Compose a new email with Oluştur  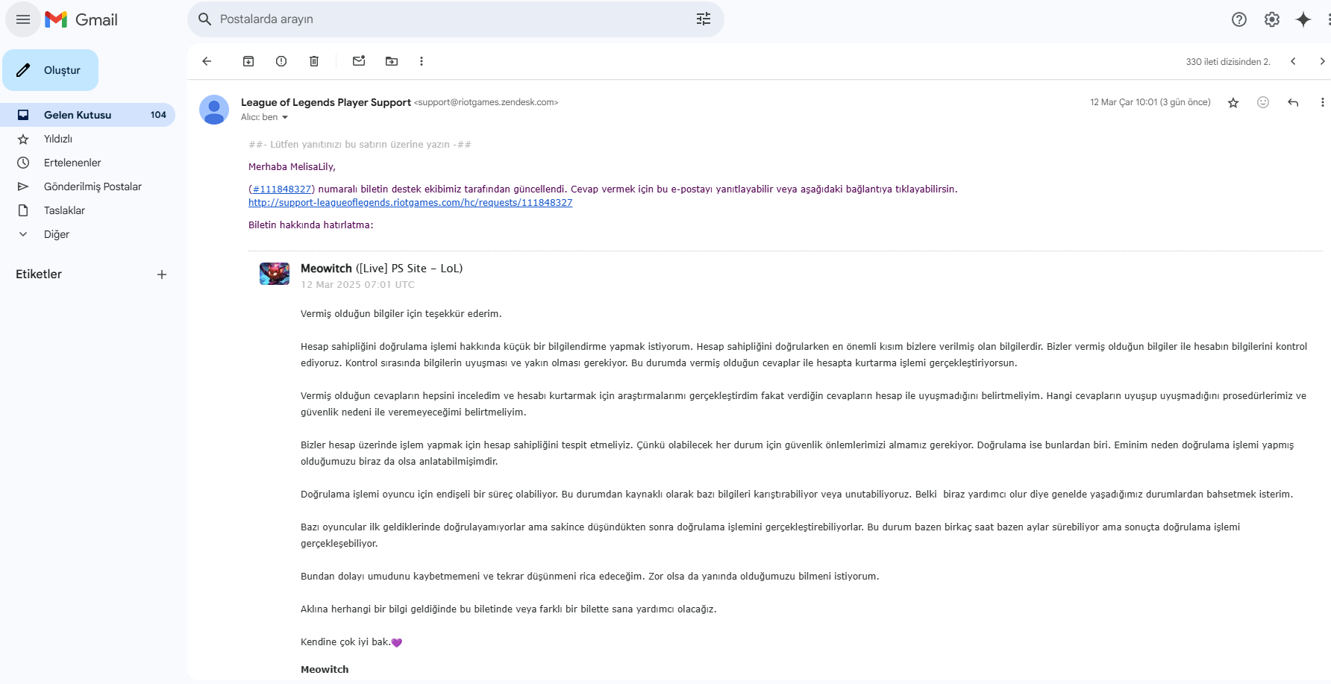pos(51,70)
